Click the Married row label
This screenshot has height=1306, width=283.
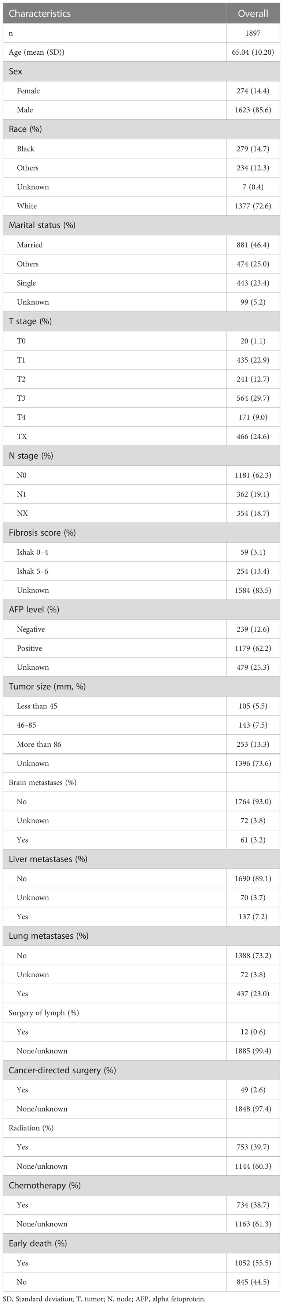point(30,245)
